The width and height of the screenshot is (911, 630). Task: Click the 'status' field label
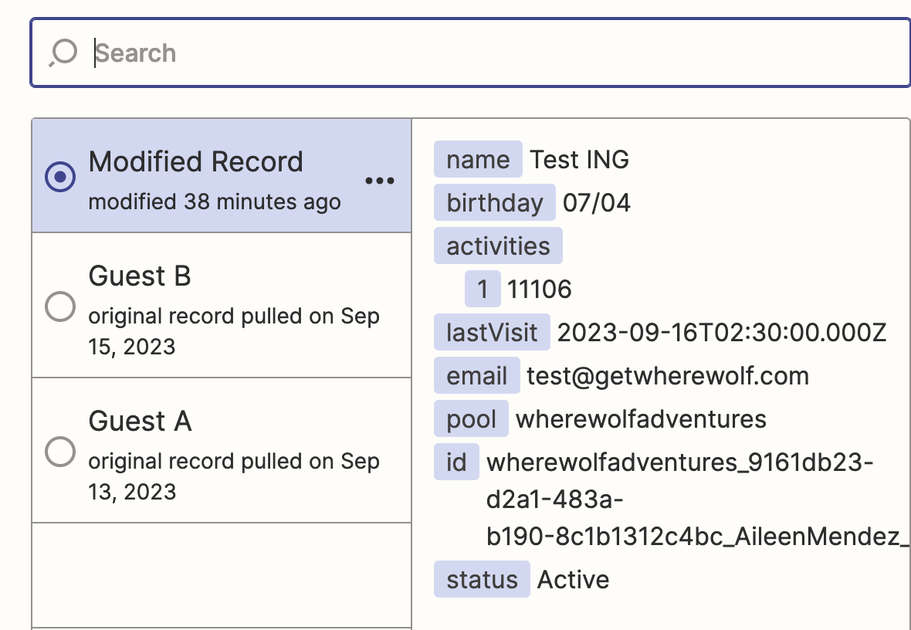(483, 580)
